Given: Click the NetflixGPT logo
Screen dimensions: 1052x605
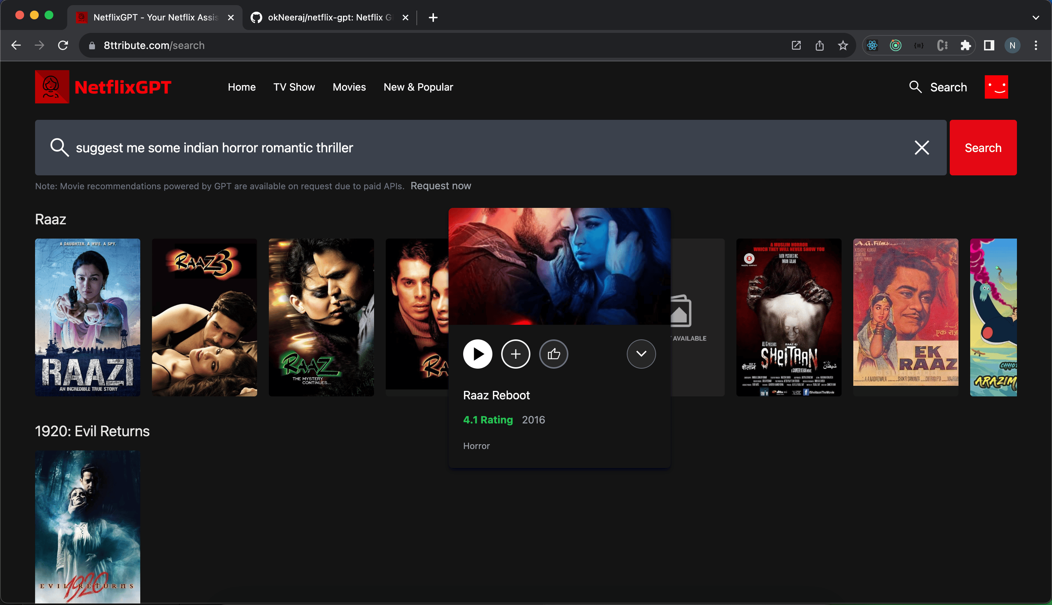Looking at the screenshot, I should pos(103,87).
